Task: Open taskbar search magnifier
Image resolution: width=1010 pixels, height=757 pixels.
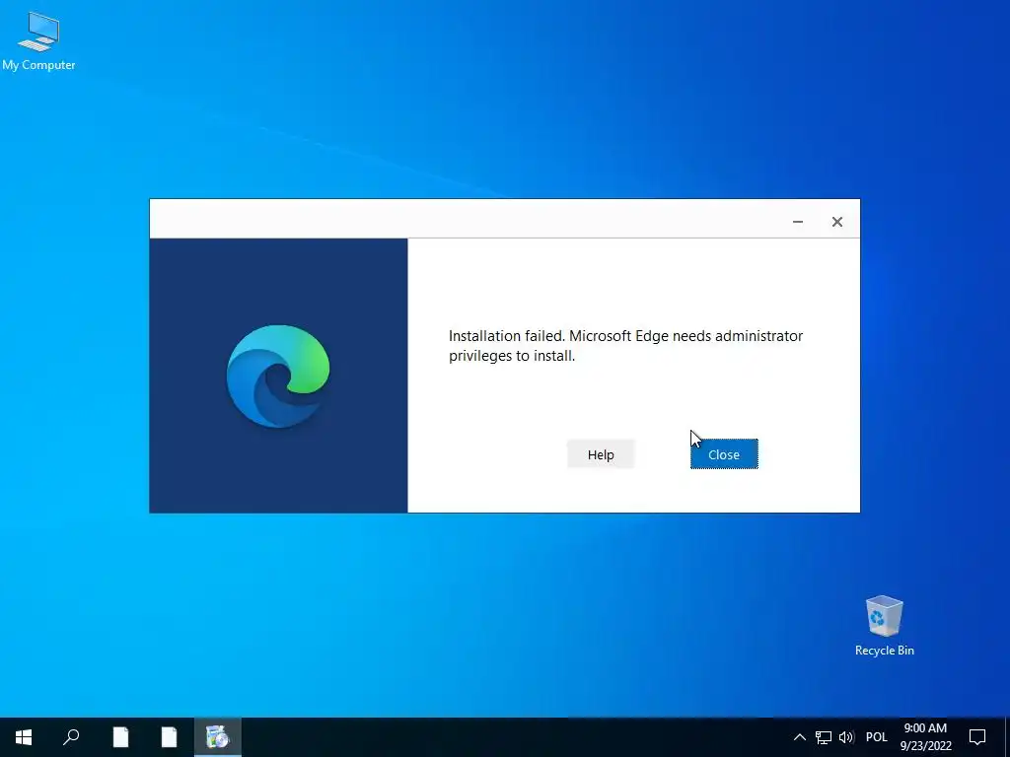Action: (x=71, y=737)
